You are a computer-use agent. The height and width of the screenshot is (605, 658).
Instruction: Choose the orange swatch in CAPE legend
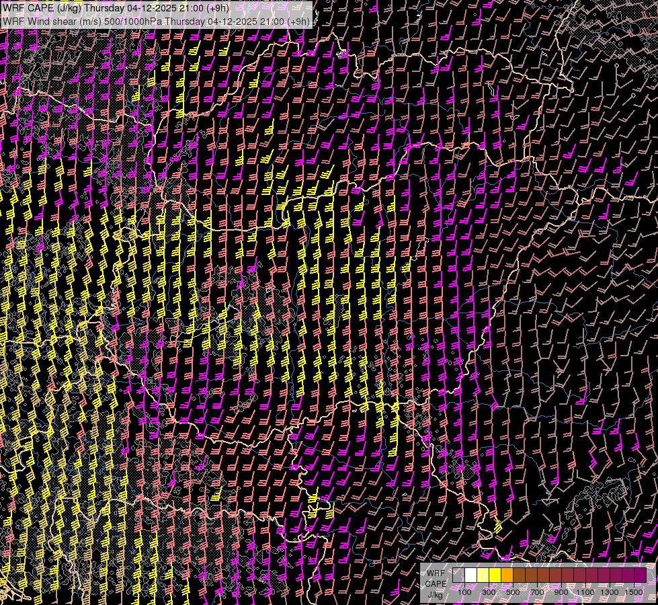[507, 575]
